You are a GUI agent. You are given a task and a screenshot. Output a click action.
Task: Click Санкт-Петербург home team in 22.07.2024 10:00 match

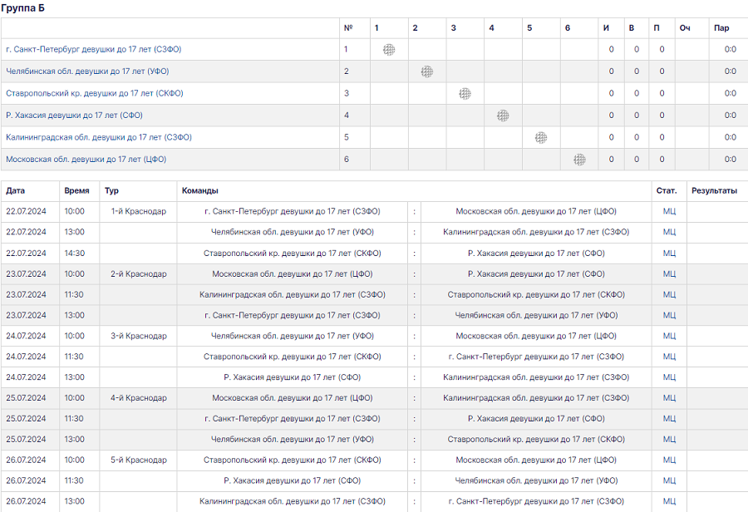pos(293,211)
